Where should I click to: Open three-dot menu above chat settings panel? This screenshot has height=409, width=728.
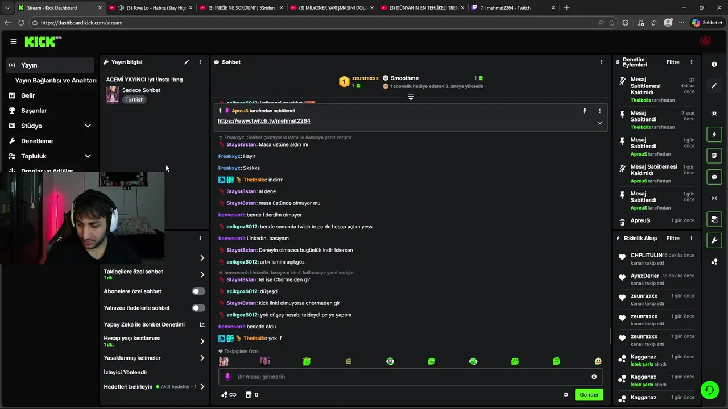tap(200, 238)
